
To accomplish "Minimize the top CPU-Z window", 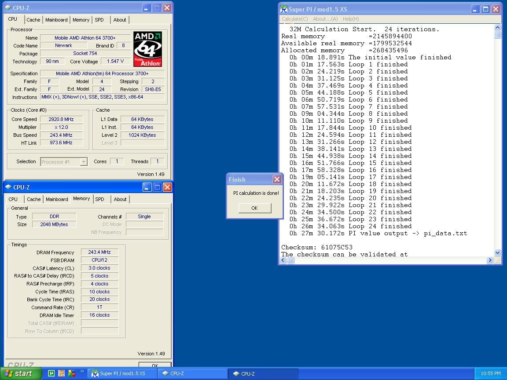I will point(146,8).
